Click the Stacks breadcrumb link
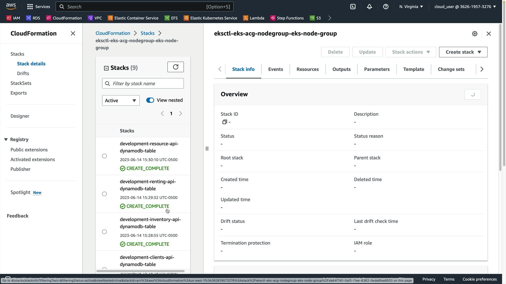 [147, 33]
